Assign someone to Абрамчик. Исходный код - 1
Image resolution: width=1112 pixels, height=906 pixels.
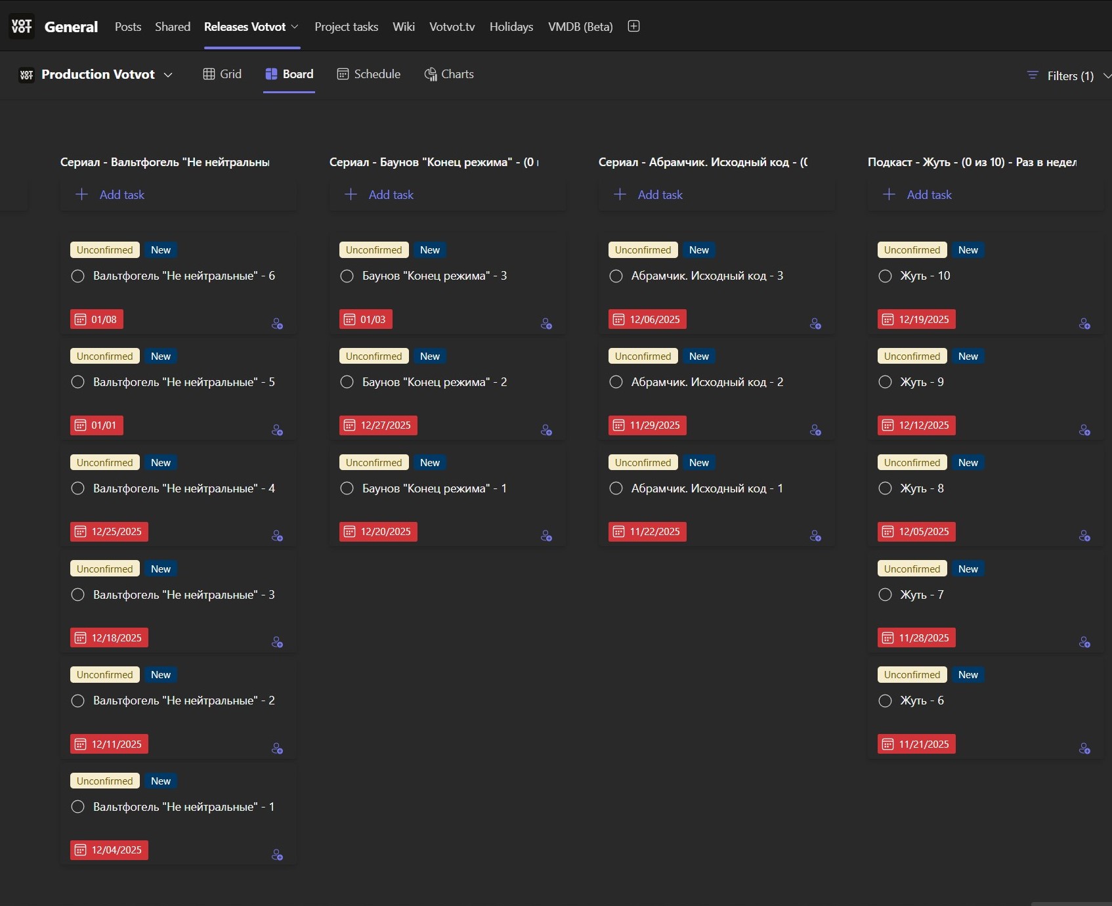tap(815, 536)
